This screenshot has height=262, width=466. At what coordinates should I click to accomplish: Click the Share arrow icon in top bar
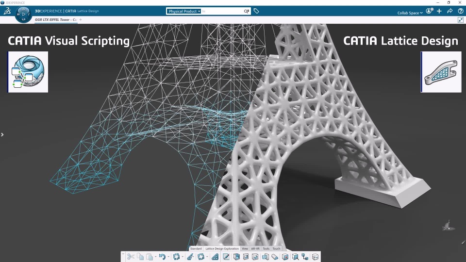pos(449,11)
